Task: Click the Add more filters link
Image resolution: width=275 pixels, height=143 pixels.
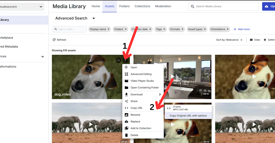Action: (x=241, y=29)
